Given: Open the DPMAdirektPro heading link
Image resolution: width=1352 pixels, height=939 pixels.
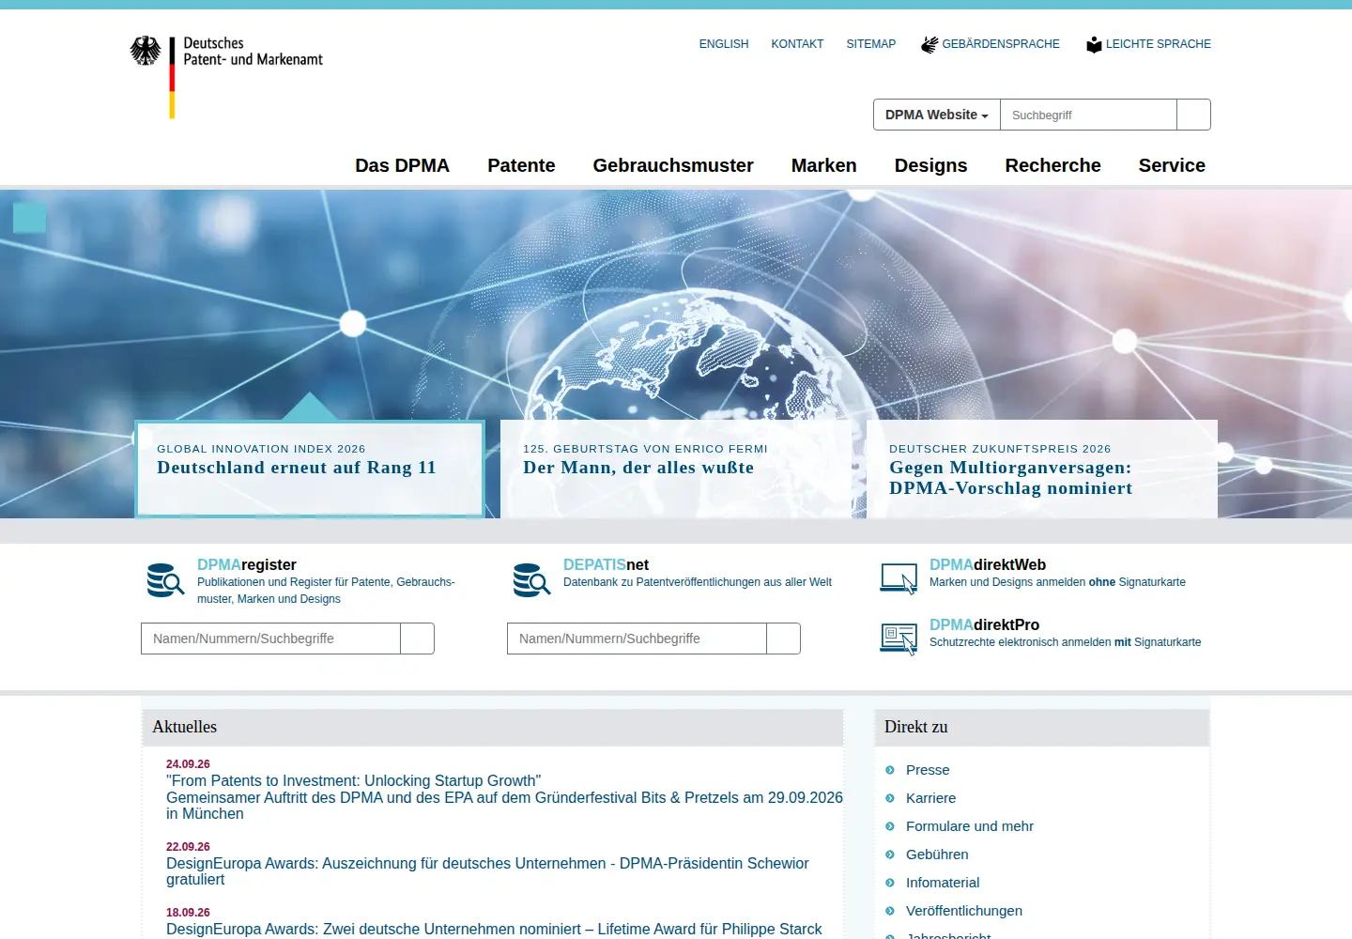Looking at the screenshot, I should [x=984, y=625].
